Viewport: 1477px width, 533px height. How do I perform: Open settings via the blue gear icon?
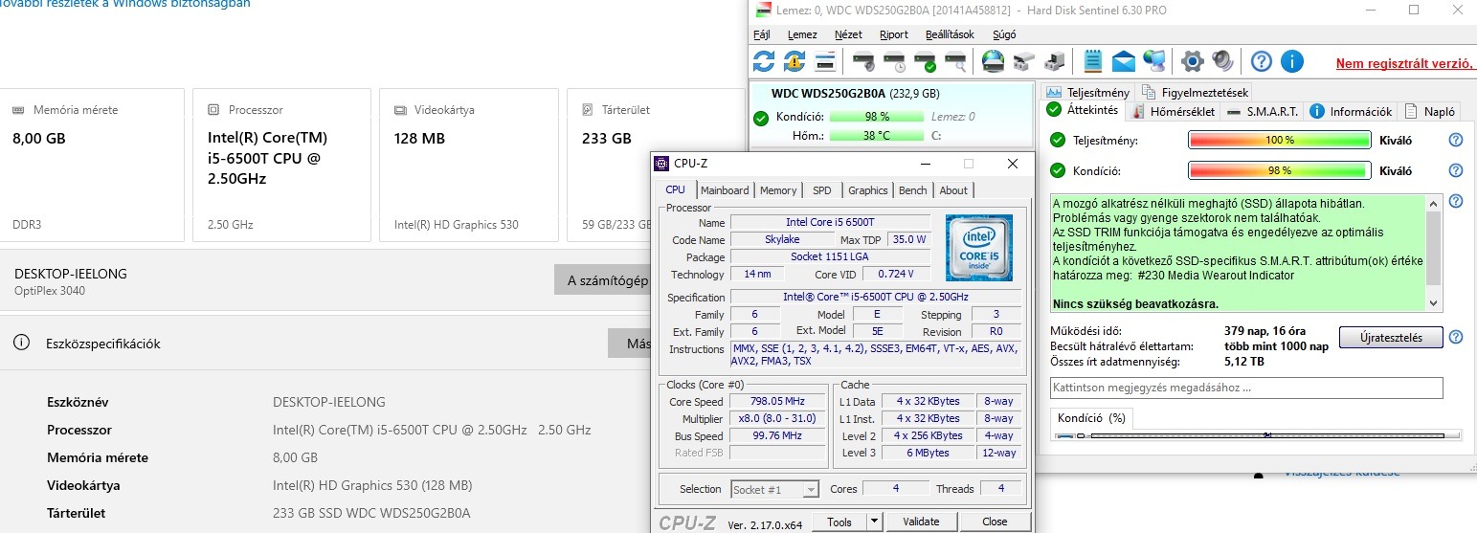click(1192, 62)
